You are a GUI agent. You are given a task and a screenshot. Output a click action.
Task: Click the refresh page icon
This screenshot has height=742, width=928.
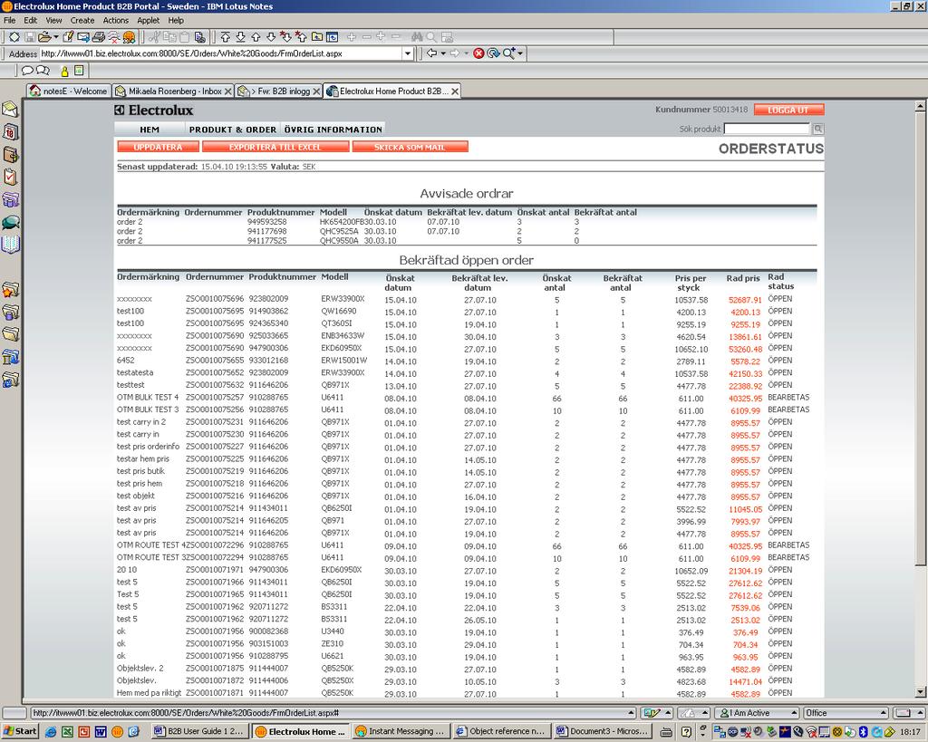point(493,53)
